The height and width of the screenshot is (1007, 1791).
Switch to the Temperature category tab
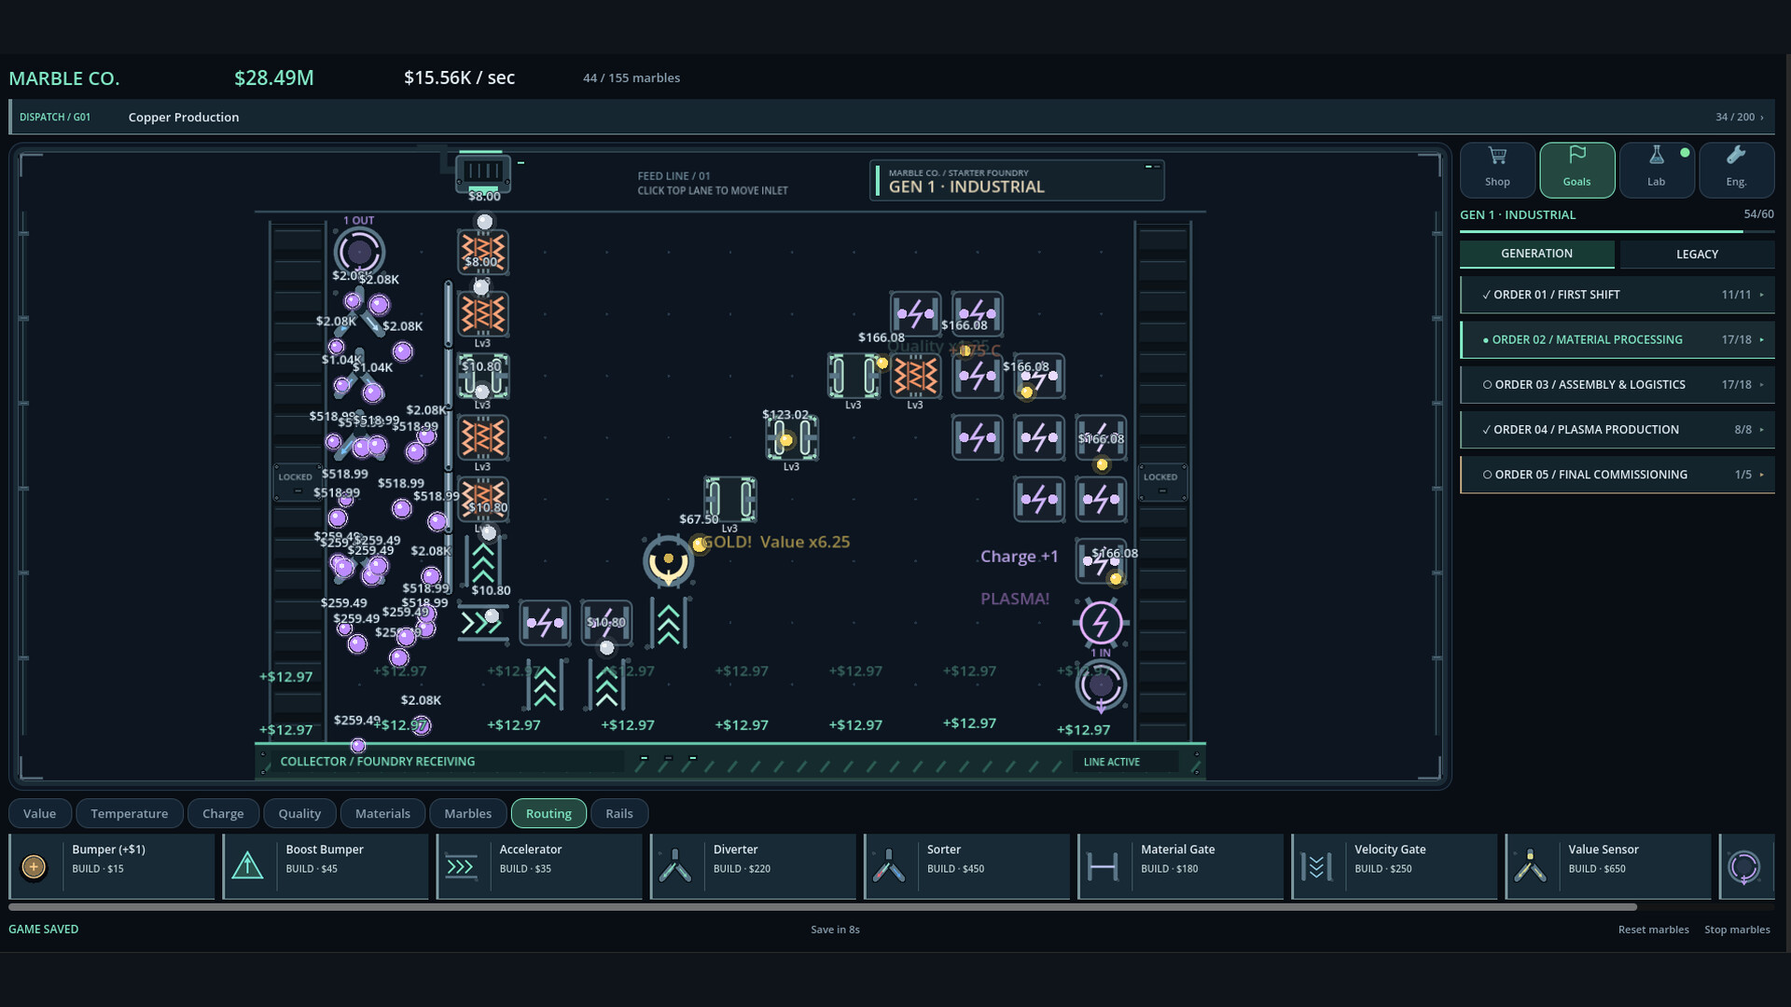(130, 813)
